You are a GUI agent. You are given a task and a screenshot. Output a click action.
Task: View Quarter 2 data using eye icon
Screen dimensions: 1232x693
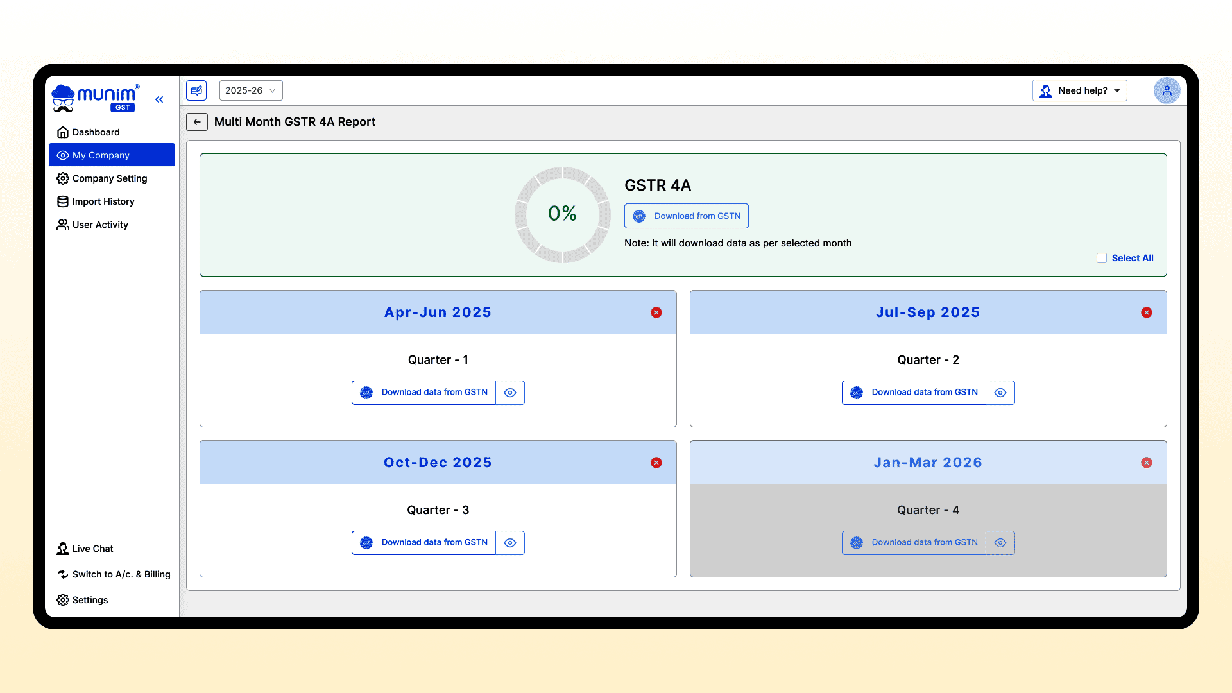[1000, 393]
